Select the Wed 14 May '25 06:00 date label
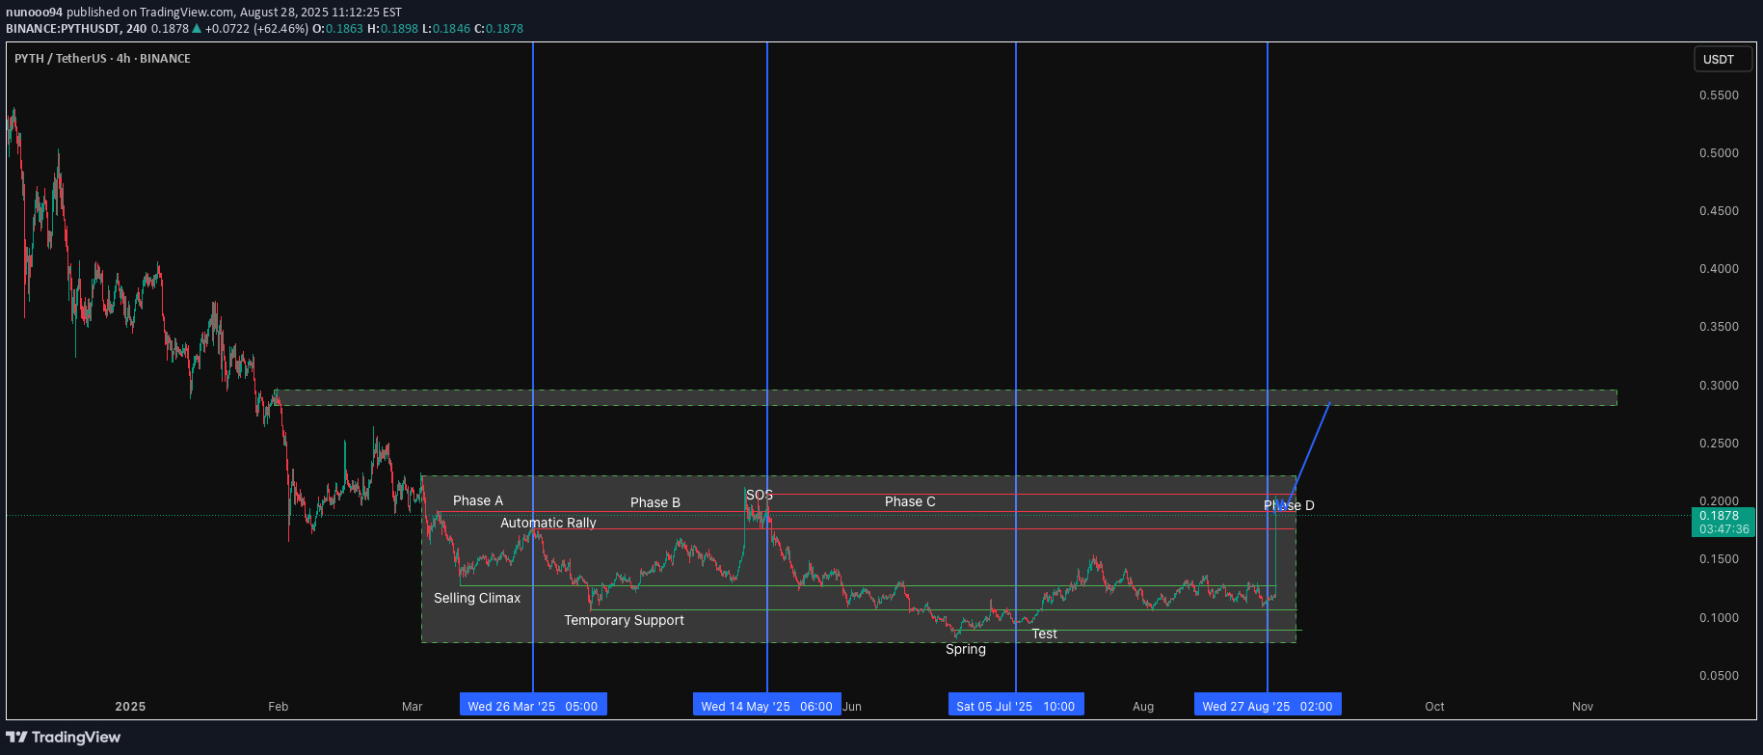The image size is (1763, 755). pyautogui.click(x=767, y=706)
